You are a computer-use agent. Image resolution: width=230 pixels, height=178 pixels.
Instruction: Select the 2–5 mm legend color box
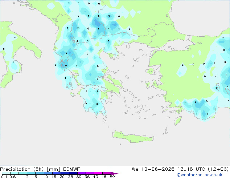pyautogui.click(x=31, y=173)
